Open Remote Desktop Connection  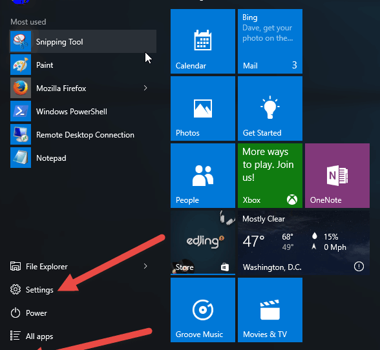pos(83,134)
